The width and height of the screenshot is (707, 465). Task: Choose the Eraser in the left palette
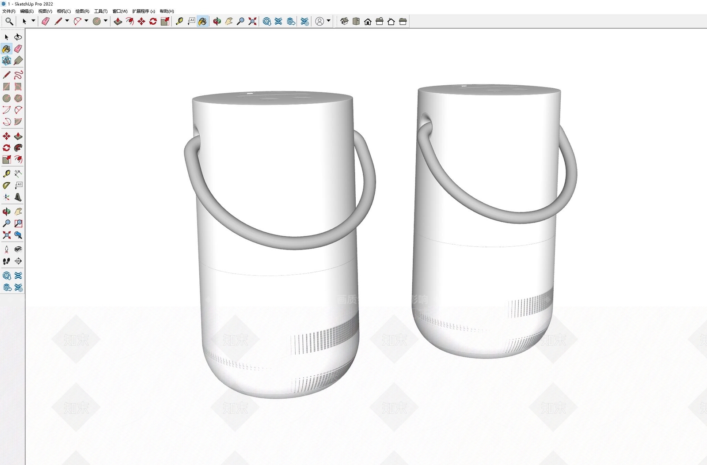click(x=18, y=49)
